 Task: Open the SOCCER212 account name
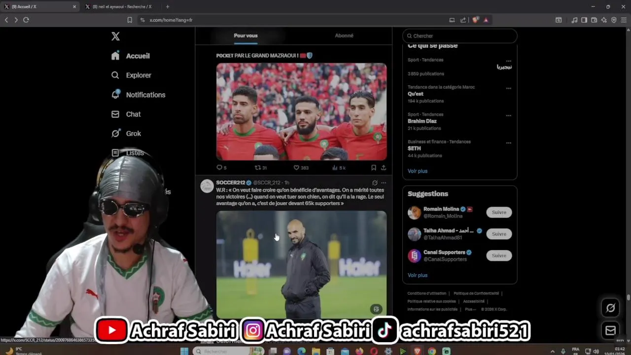tap(230, 182)
